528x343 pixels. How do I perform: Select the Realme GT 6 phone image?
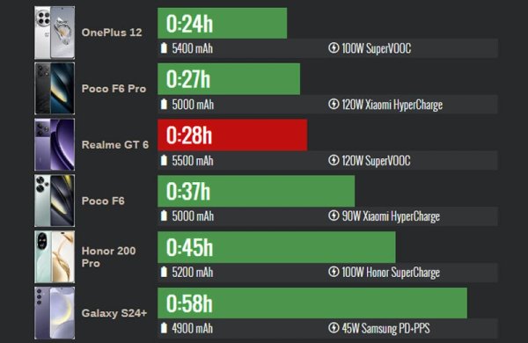[55, 145]
